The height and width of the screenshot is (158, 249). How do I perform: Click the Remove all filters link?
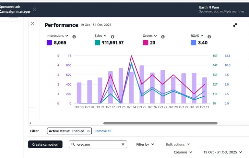tap(103, 131)
